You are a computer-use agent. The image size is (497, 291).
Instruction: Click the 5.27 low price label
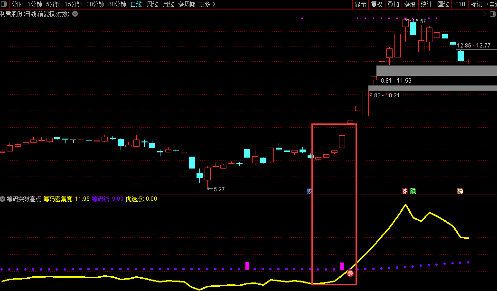point(219,189)
